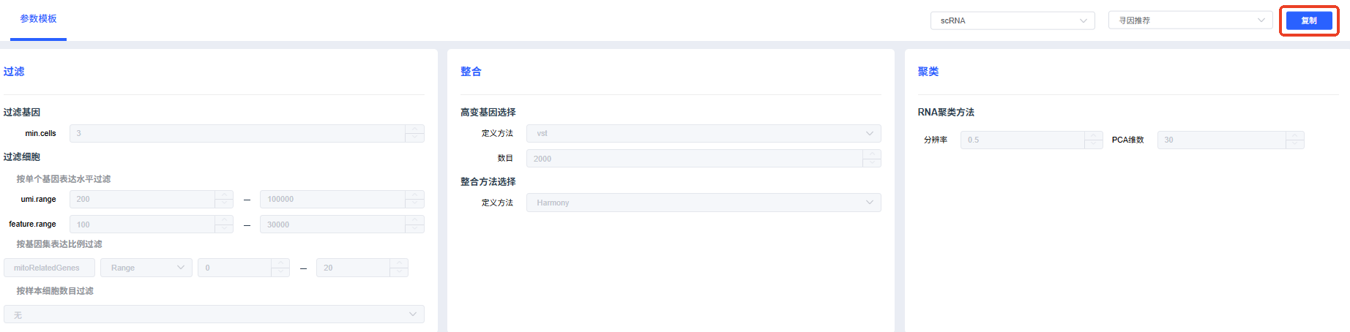Image resolution: width=1350 pixels, height=332 pixels.
Task: Increase the 数目 value 2000
Action: (872, 154)
